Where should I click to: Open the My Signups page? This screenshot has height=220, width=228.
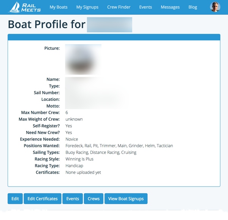[87, 7]
